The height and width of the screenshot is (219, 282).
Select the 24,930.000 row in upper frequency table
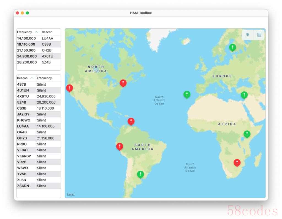(x=39, y=56)
